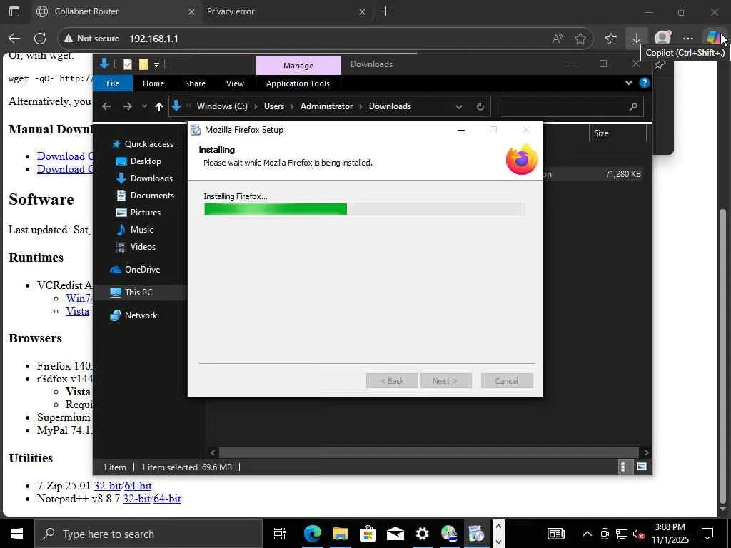Image resolution: width=731 pixels, height=548 pixels.
Task: Click the Windows Start button
Action: pyautogui.click(x=17, y=534)
